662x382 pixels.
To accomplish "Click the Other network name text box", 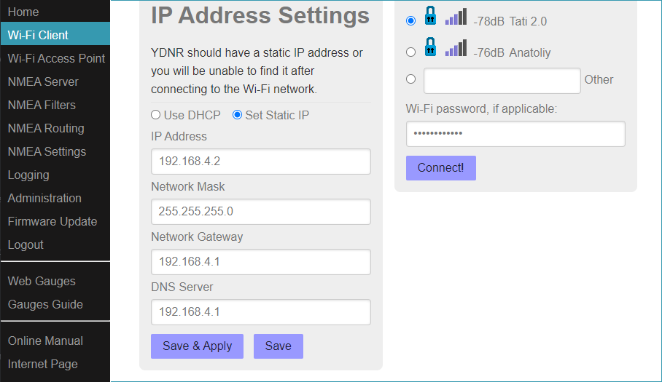I will (x=502, y=80).
